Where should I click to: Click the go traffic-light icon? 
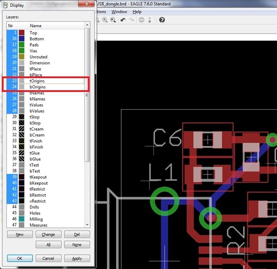point(149,20)
